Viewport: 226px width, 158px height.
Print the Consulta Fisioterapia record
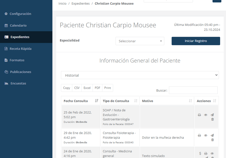click(199, 135)
